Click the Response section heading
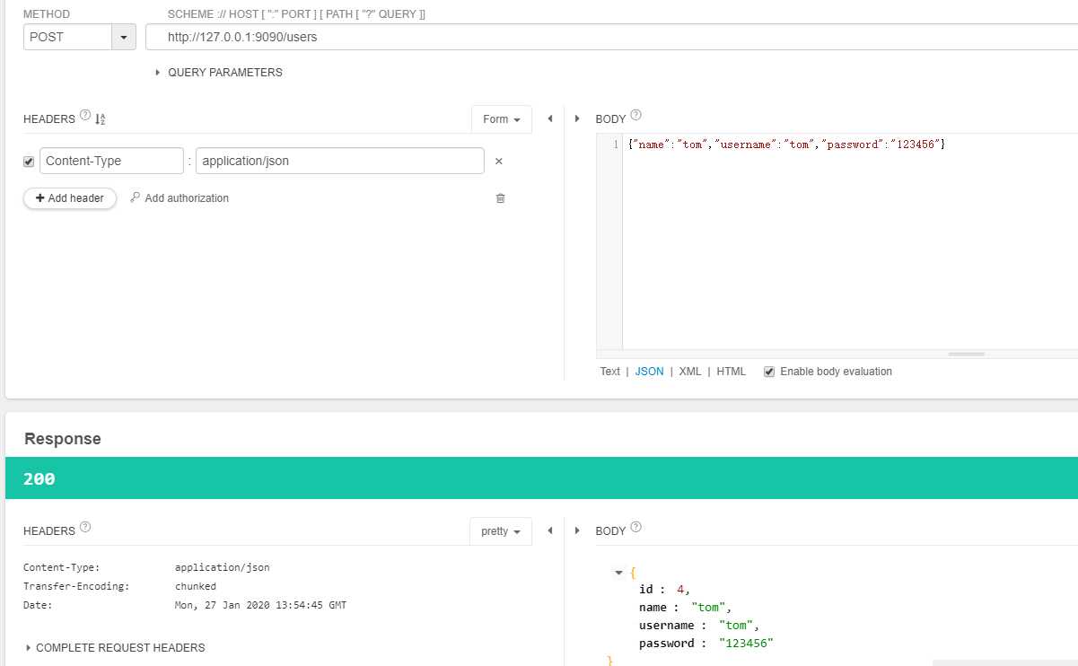Screen dimensions: 1078x666 [x=63, y=439]
